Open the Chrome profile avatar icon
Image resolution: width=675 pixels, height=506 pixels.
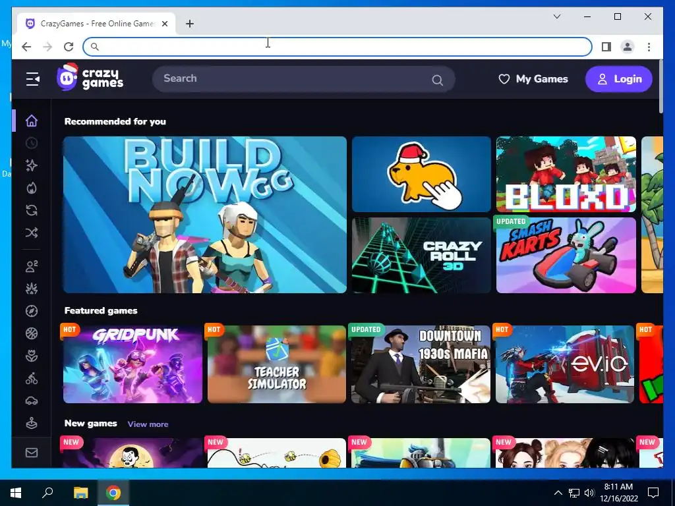pos(628,47)
